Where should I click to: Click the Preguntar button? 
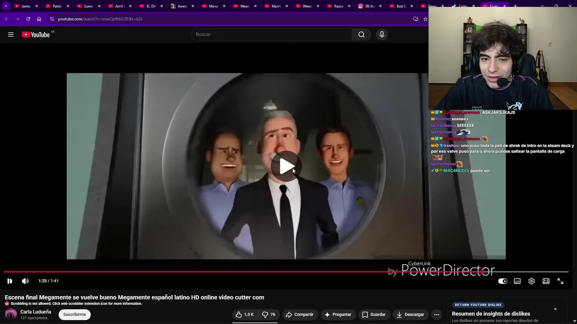(337, 315)
